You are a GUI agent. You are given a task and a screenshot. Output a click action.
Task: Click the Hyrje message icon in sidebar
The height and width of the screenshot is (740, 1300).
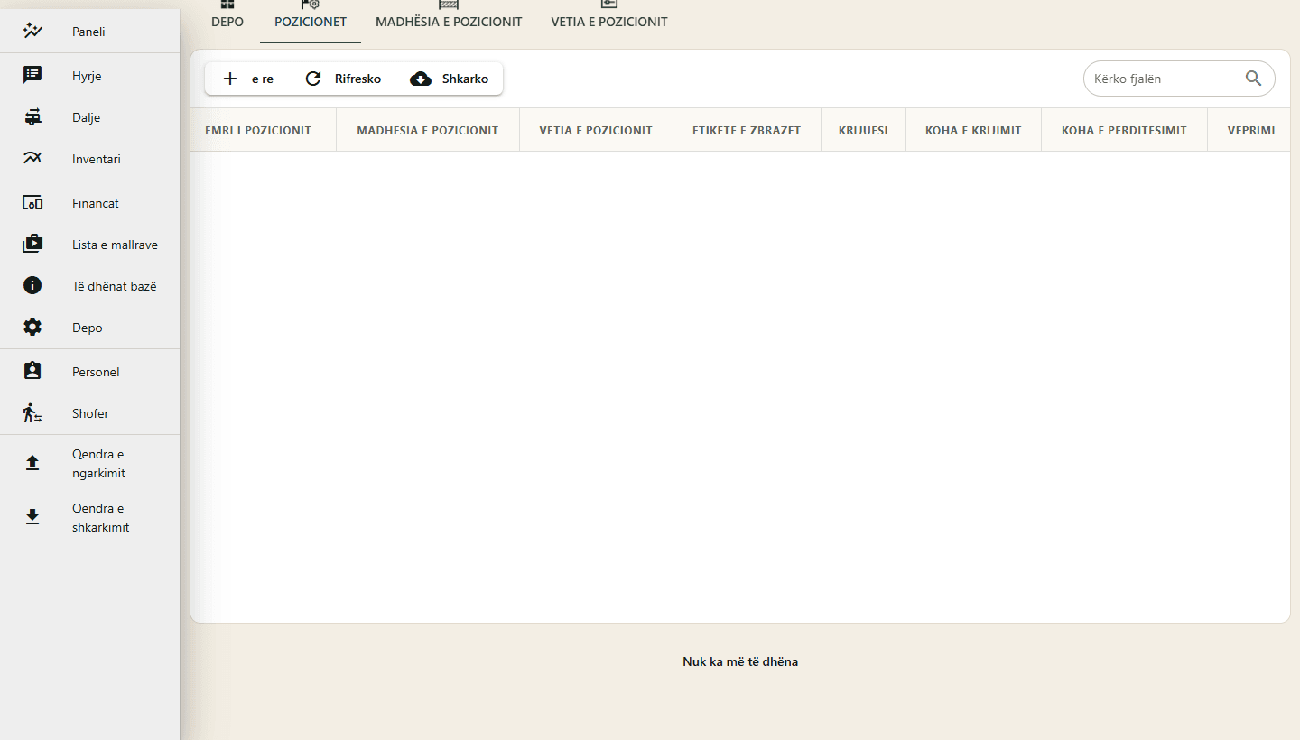click(32, 76)
